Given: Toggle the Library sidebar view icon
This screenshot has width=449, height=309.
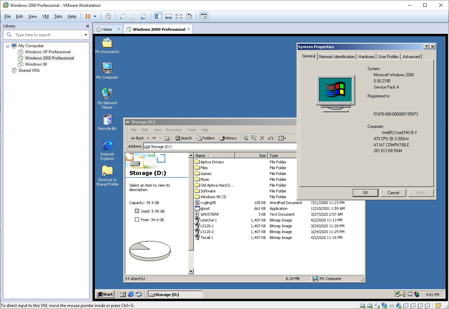Looking at the screenshot, I should pyautogui.click(x=158, y=16).
